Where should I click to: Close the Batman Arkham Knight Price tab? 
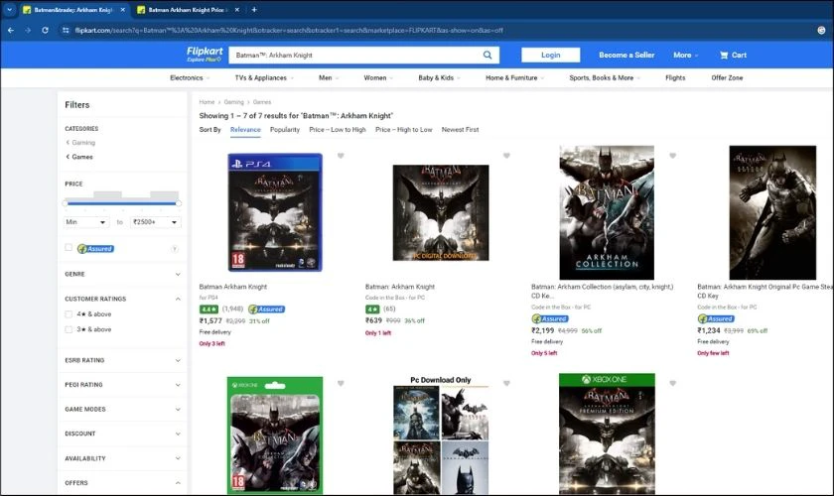236,10
